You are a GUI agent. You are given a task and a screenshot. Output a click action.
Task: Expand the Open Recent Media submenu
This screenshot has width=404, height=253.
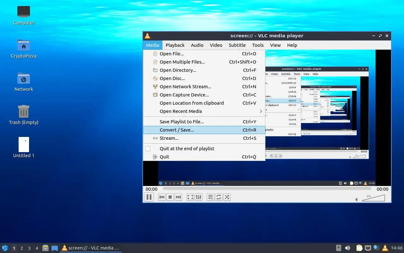coord(204,111)
